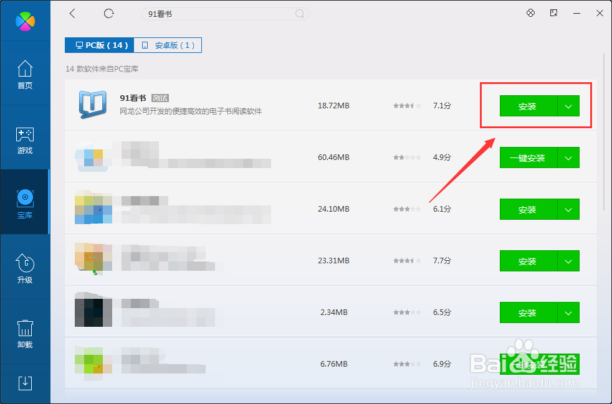The image size is (612, 404).
Task: Click star rating of 91看书
Action: click(x=407, y=106)
